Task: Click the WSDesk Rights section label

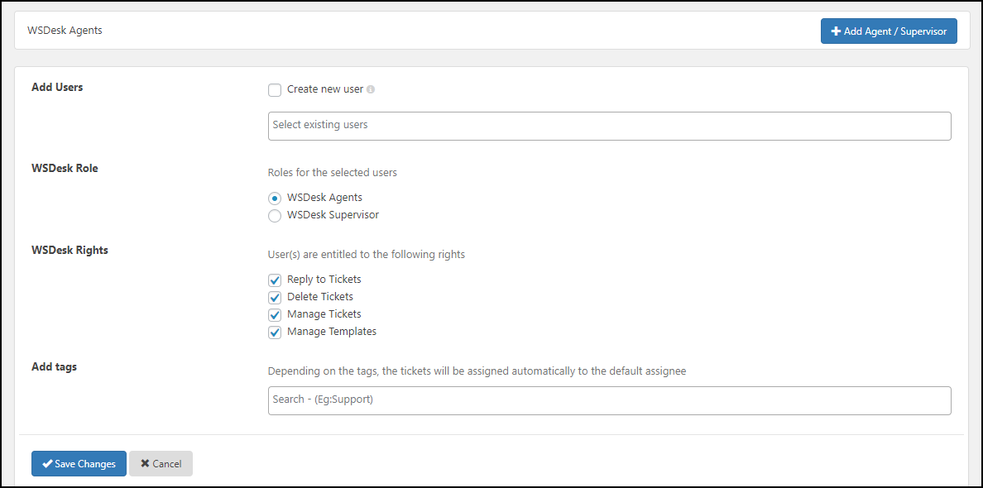Action: pyautogui.click(x=70, y=250)
